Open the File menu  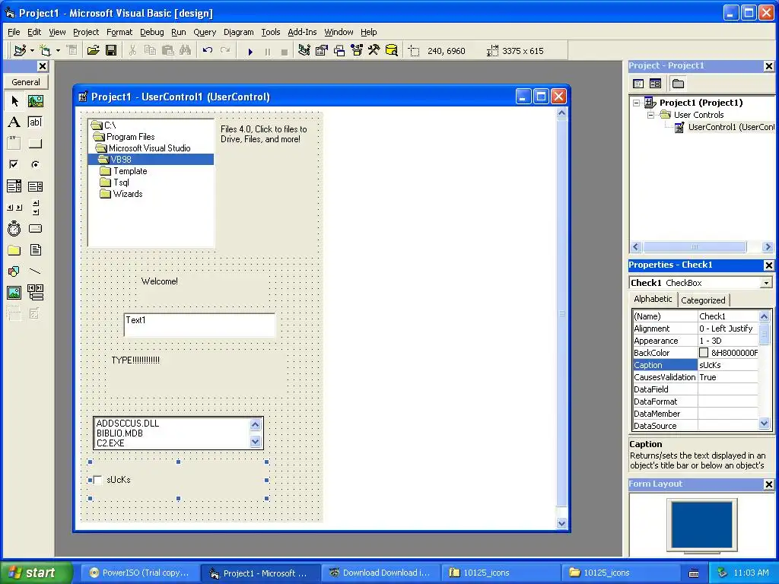14,32
